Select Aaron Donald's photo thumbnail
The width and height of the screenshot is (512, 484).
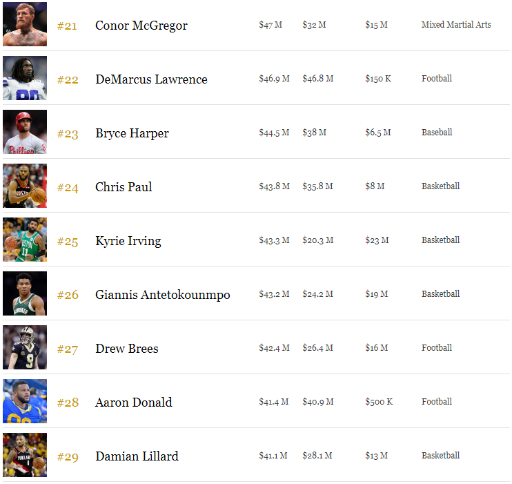[x=25, y=401]
